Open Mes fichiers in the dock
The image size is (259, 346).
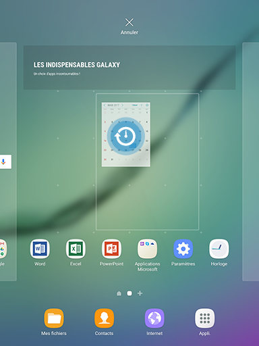click(54, 318)
